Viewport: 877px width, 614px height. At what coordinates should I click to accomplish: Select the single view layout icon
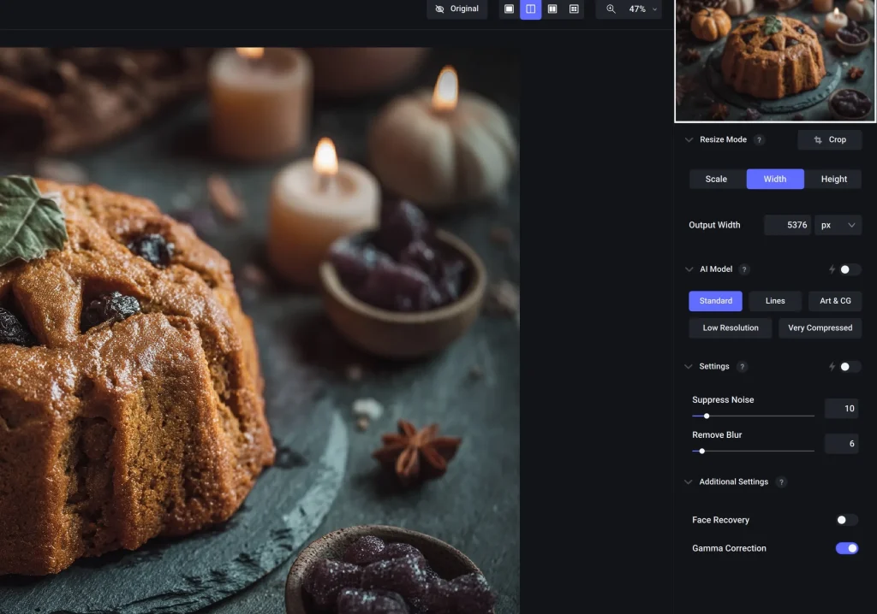(x=510, y=9)
